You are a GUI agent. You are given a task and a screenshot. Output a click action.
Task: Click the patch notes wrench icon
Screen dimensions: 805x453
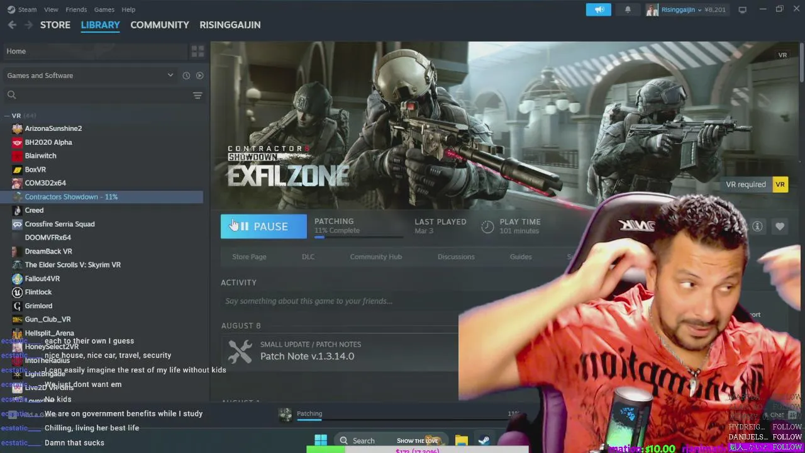240,351
